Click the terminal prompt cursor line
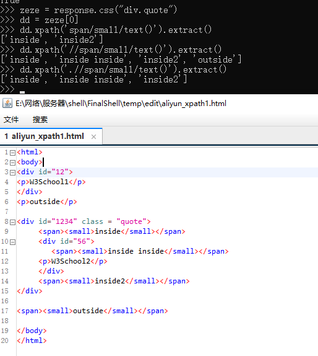The image size is (318, 356). tap(12, 89)
